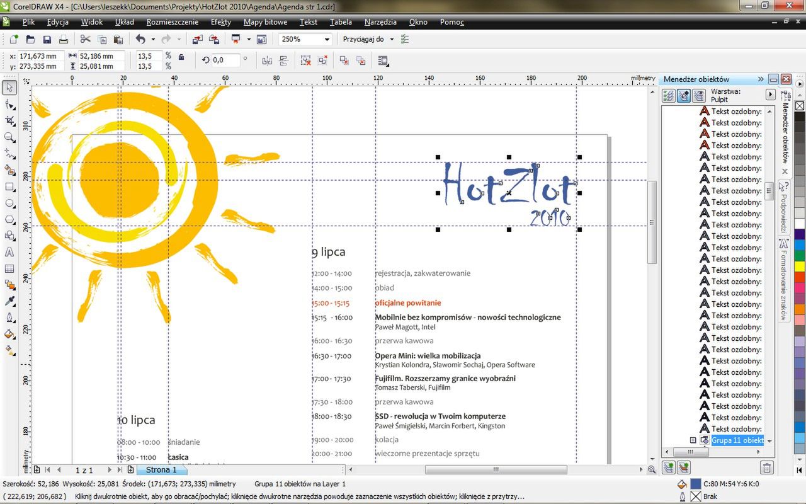Viewport: 806px width, 504px height.
Task: Open the Efekty menu
Action: (x=221, y=22)
